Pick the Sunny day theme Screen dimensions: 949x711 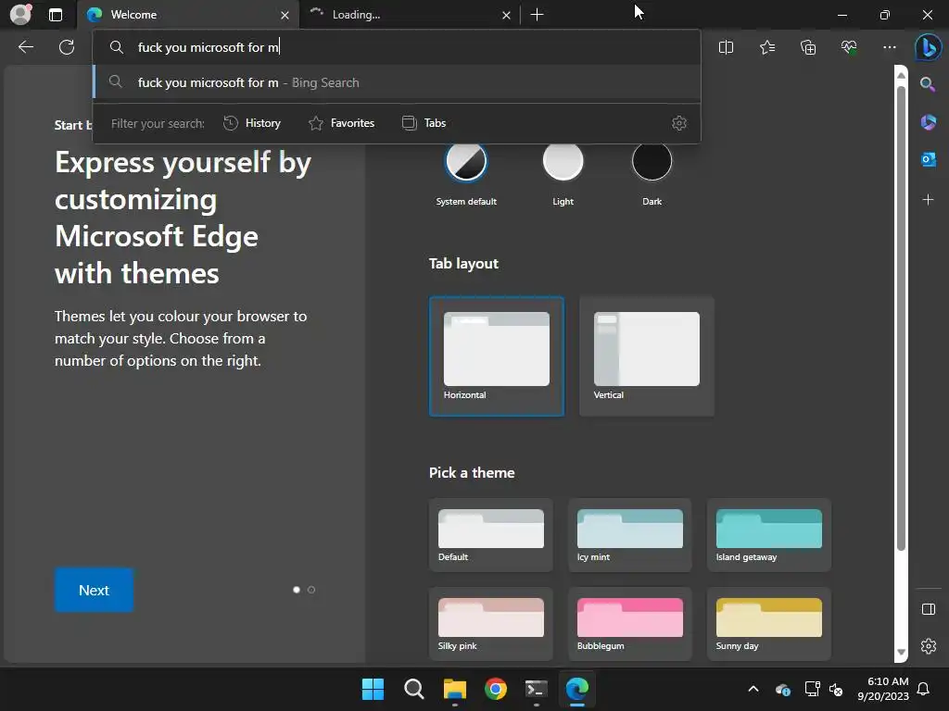768,624
